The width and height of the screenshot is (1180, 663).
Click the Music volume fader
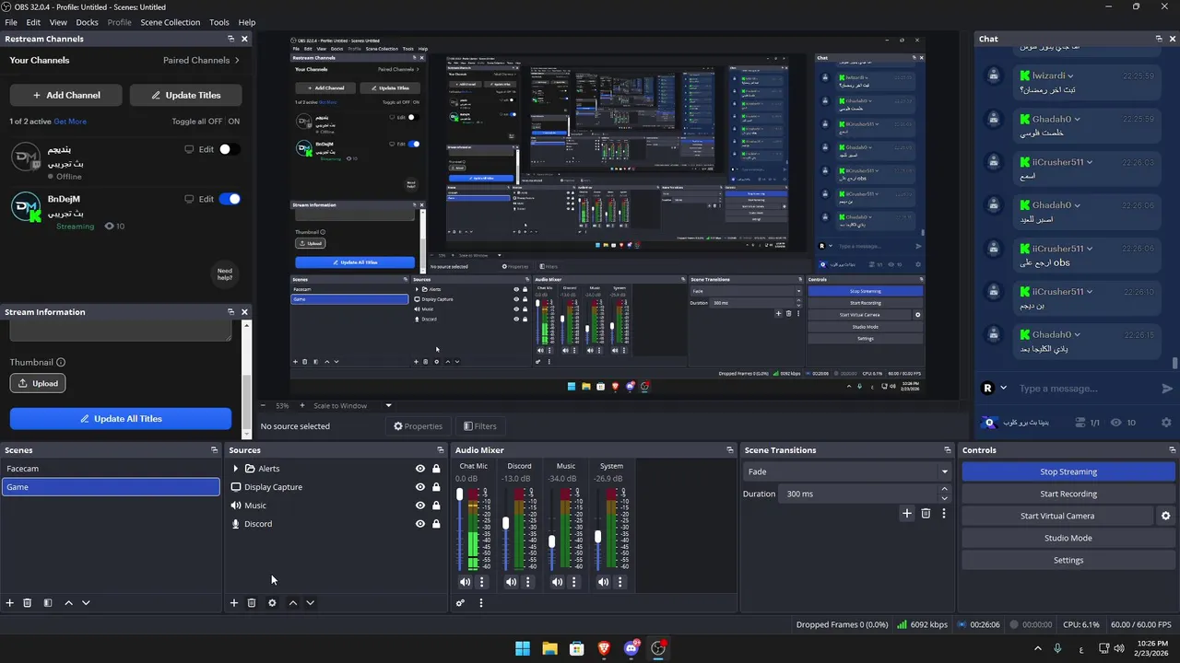point(552,541)
